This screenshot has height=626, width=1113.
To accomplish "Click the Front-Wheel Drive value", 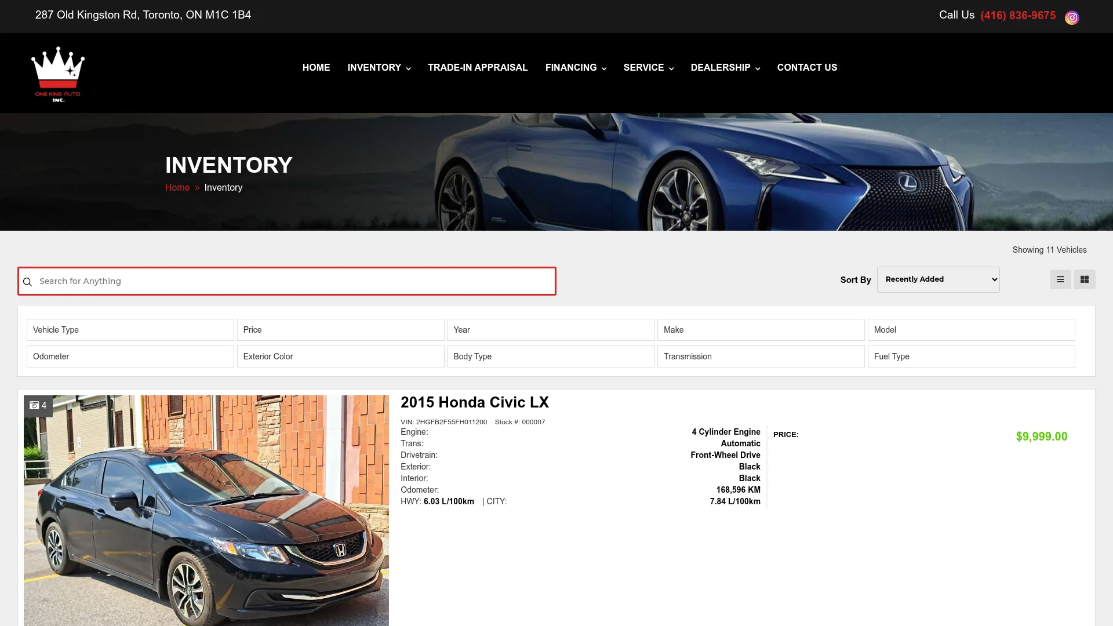I will pos(725,455).
